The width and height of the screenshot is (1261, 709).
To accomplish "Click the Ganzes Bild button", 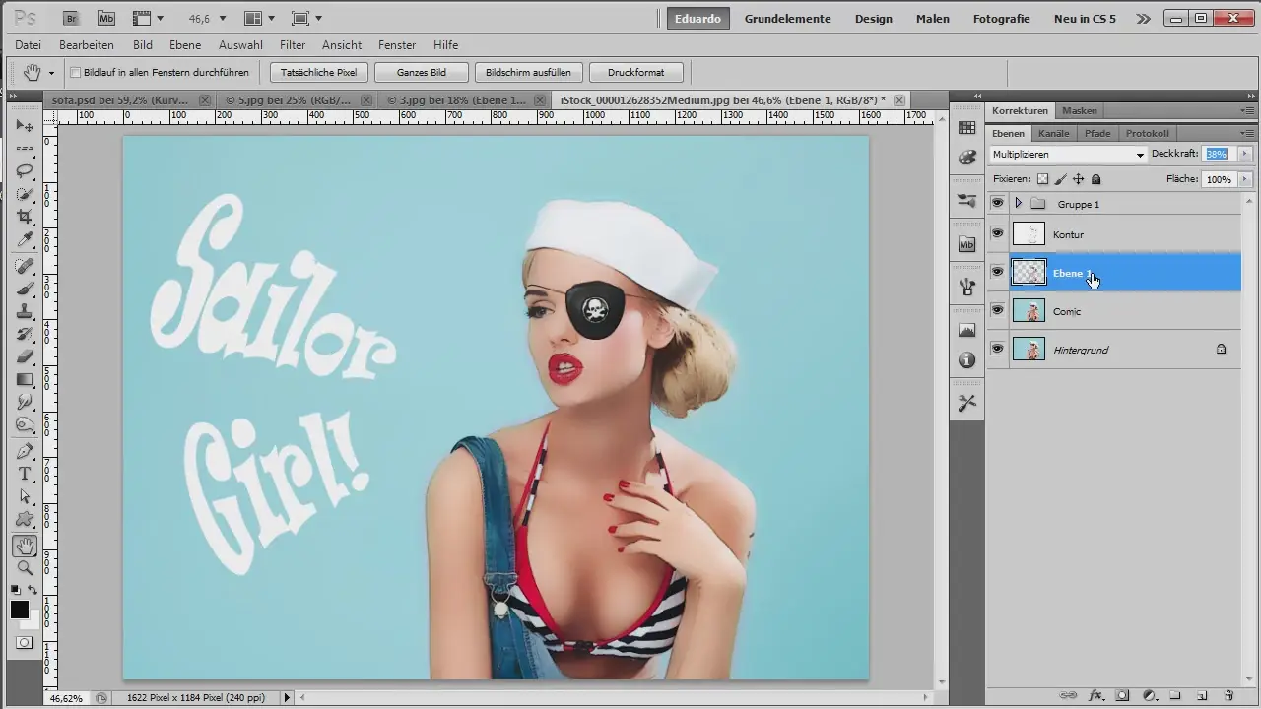I will coord(421,72).
